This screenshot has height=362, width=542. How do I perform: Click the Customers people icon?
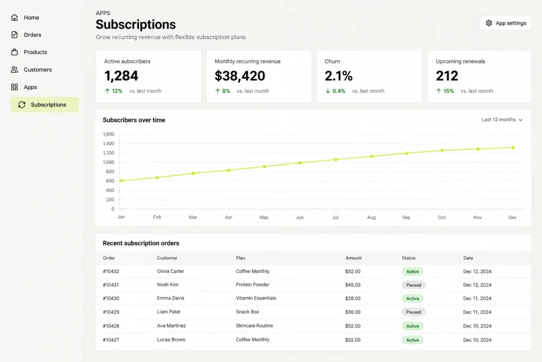point(14,69)
